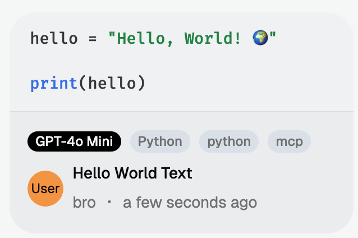
Task: Click the blue print keyword
Action: coord(54,84)
